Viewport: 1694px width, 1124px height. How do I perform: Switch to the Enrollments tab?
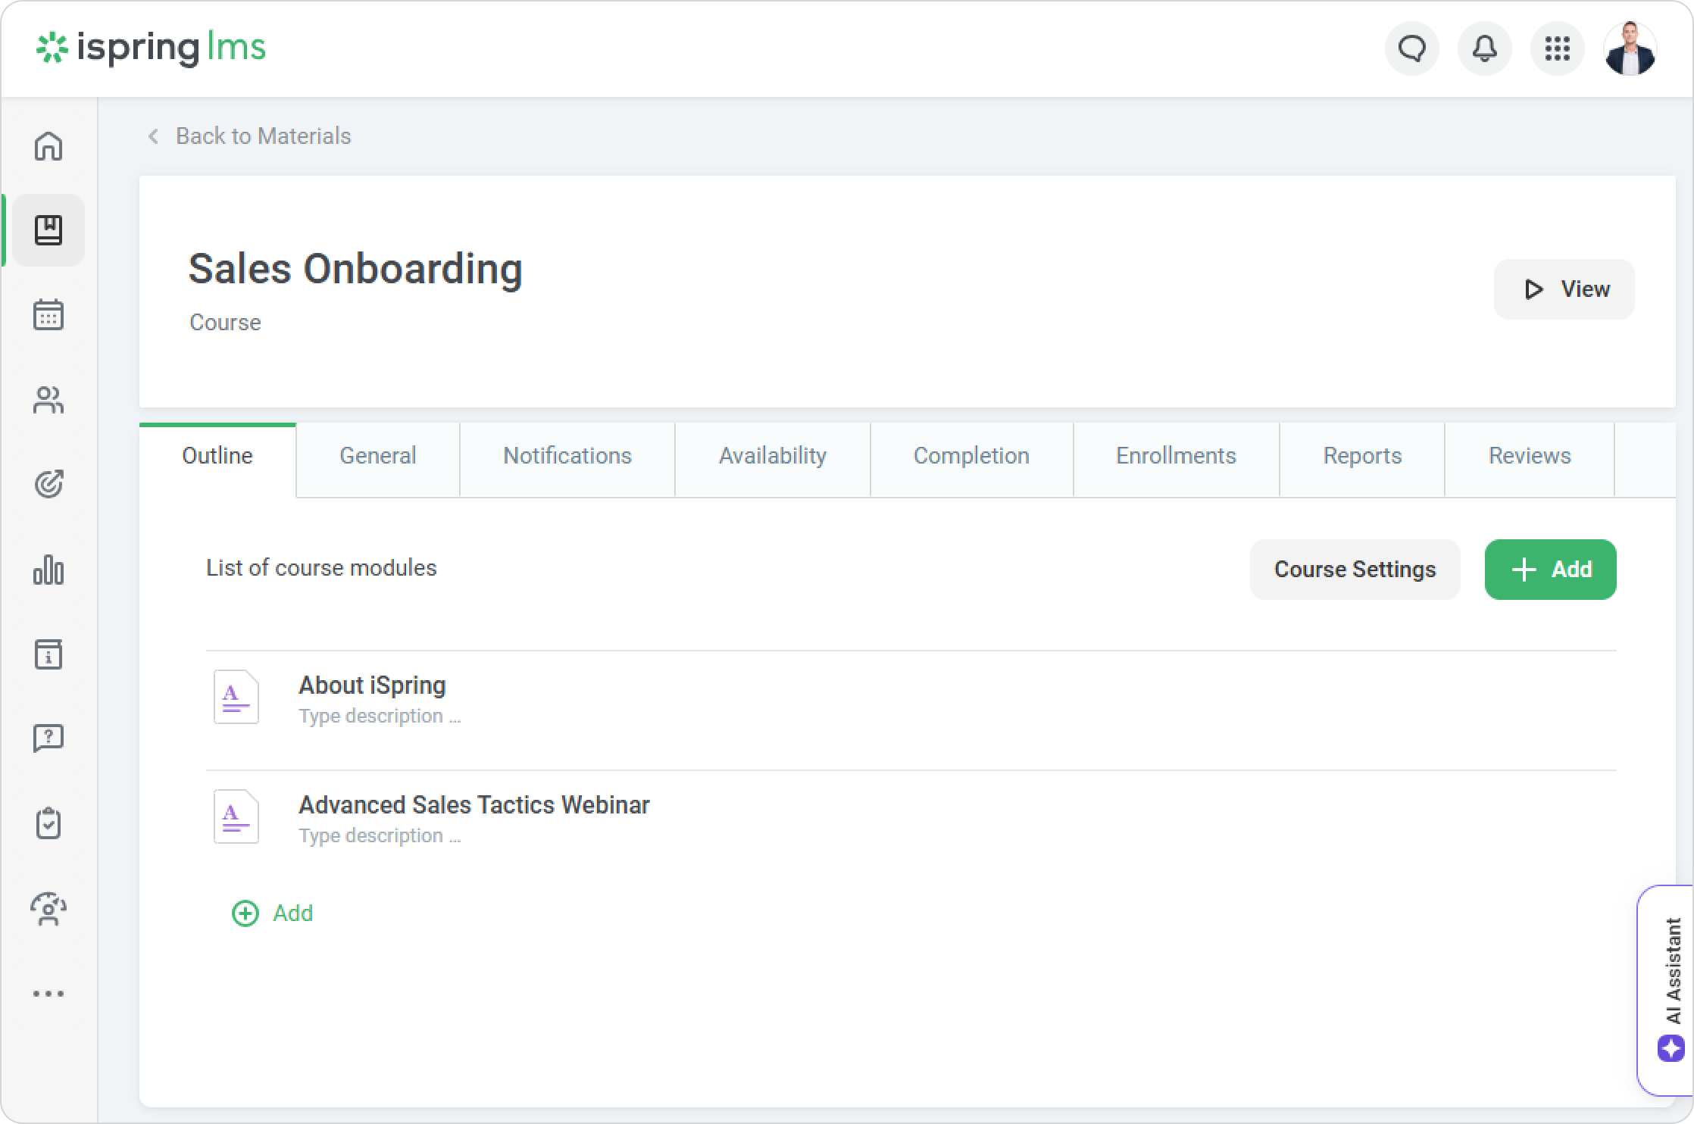pos(1176,456)
